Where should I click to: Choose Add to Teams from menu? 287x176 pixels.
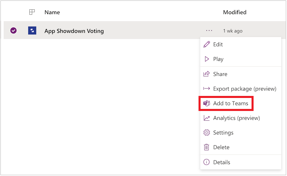pyautogui.click(x=230, y=104)
